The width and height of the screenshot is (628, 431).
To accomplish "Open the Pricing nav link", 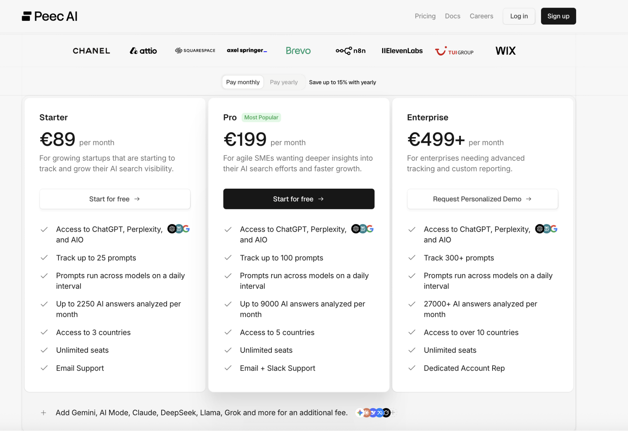I will click(x=425, y=16).
